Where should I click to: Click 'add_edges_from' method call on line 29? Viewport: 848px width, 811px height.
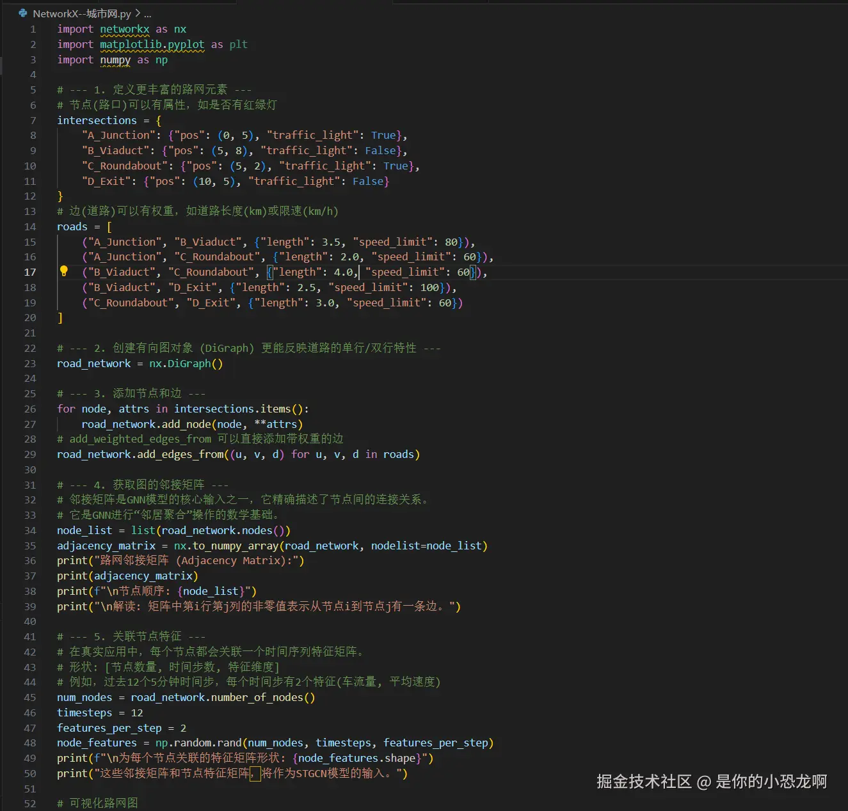click(180, 455)
